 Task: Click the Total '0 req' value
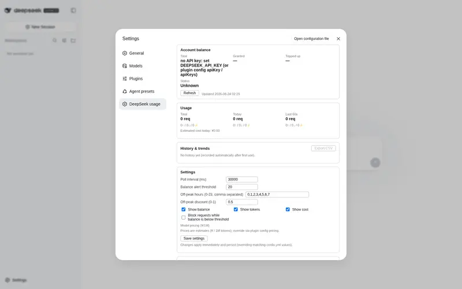click(185, 119)
